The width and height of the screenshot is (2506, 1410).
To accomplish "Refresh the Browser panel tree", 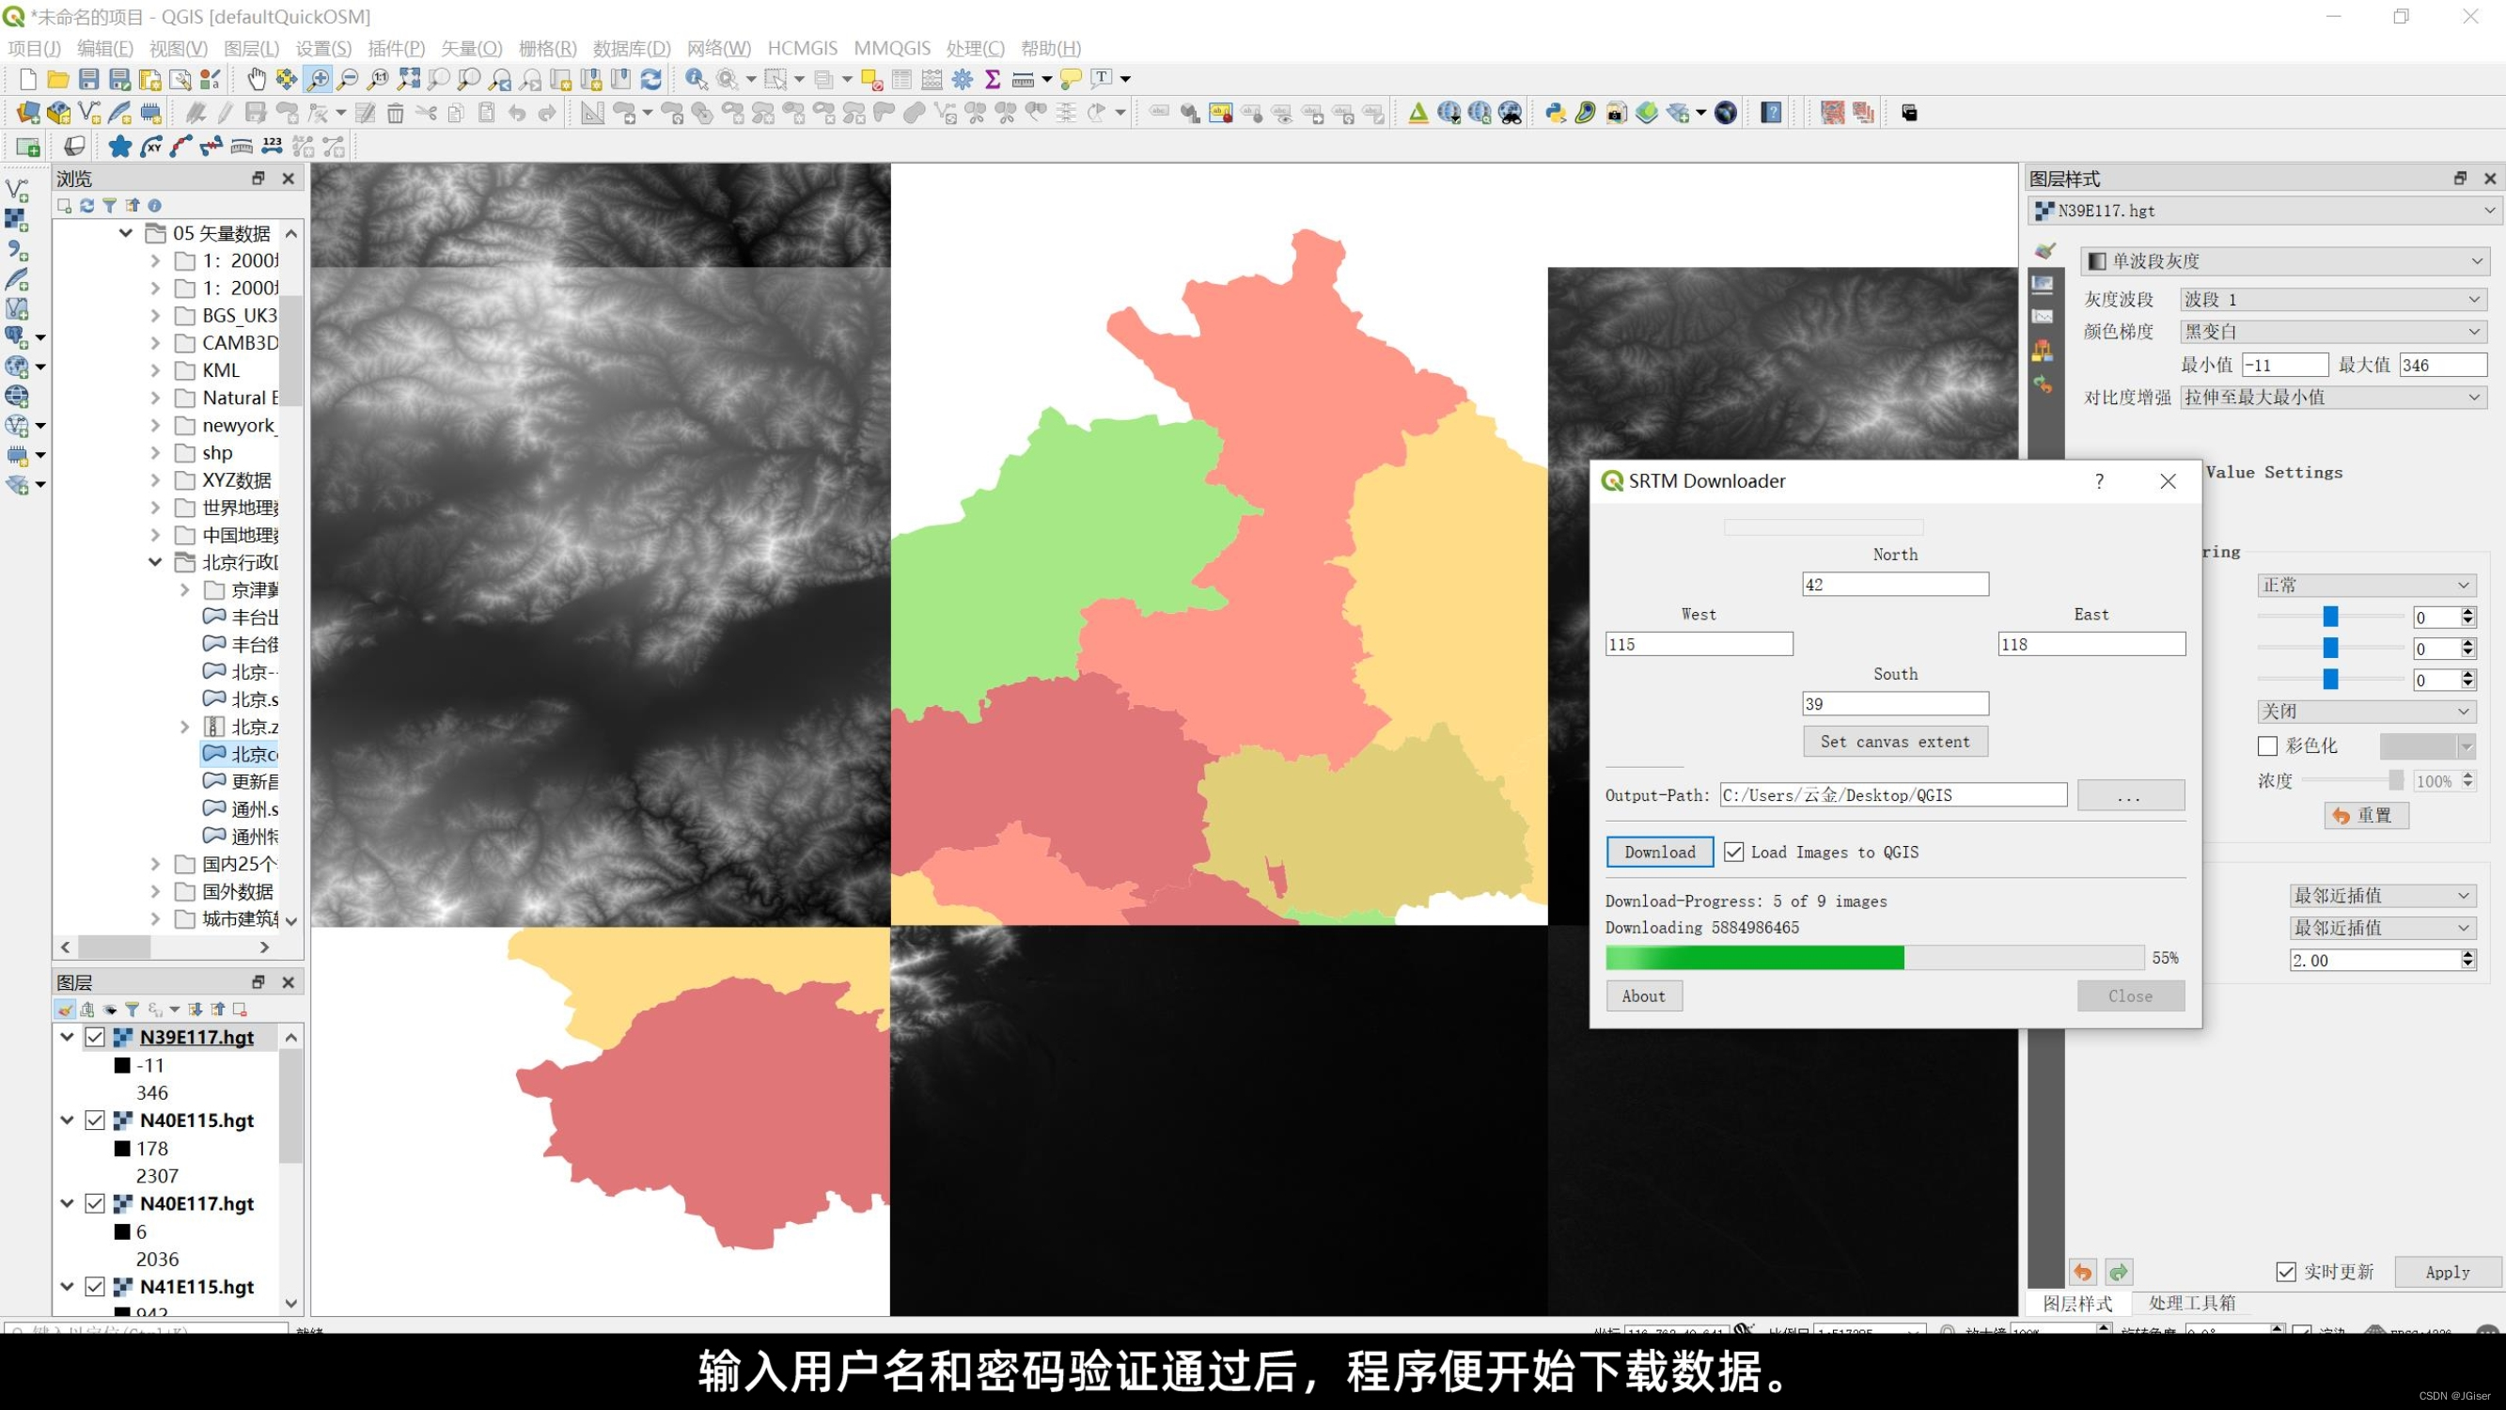I will pos(86,205).
